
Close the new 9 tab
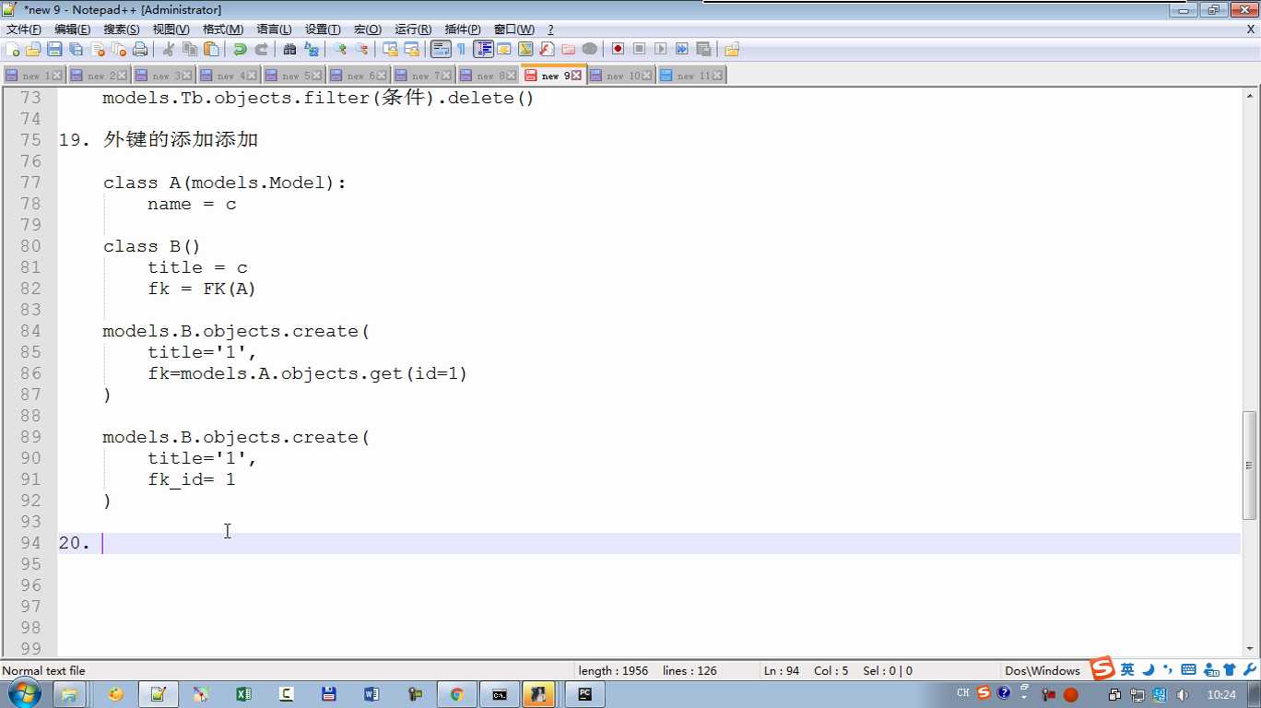click(577, 76)
